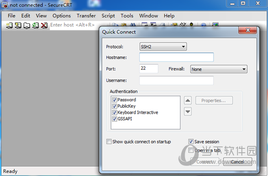Toggle the Keyboard Interactive checkbox
This screenshot has height=176, width=268.
point(114,112)
